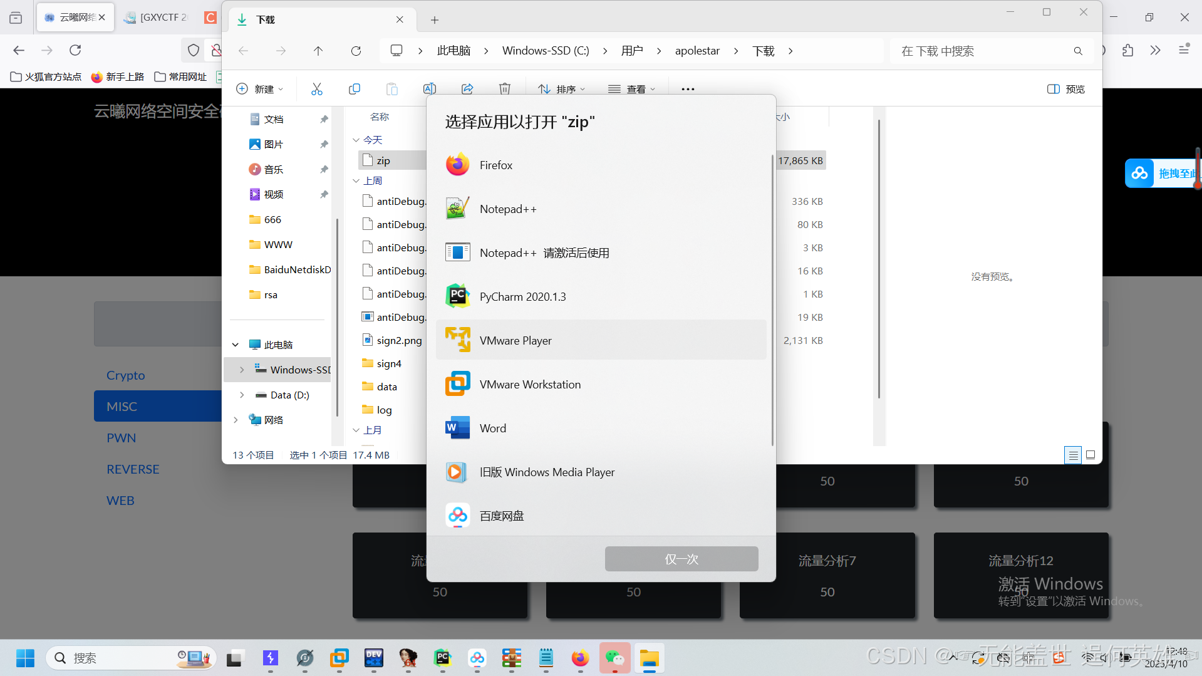Open the 排序 sort dropdown
This screenshot has width=1202, height=676.
tap(562, 89)
